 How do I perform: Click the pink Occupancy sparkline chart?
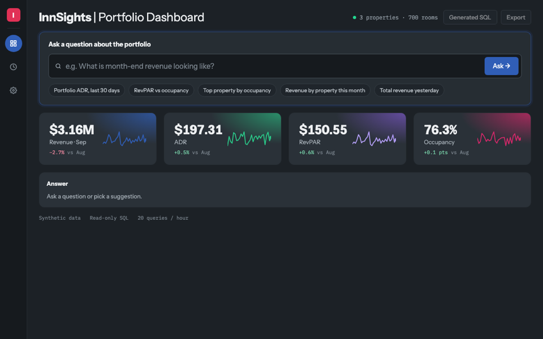pyautogui.click(x=499, y=139)
